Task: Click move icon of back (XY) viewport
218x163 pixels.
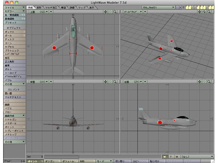Action: [x=105, y=82]
